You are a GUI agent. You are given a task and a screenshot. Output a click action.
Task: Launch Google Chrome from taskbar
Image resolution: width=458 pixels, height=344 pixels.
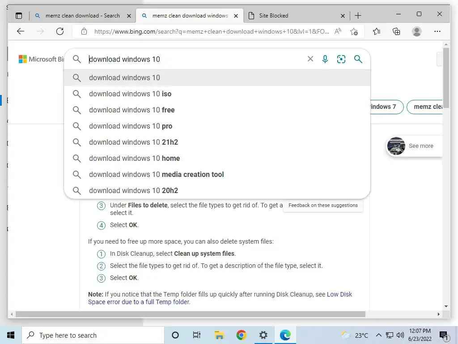(x=241, y=335)
